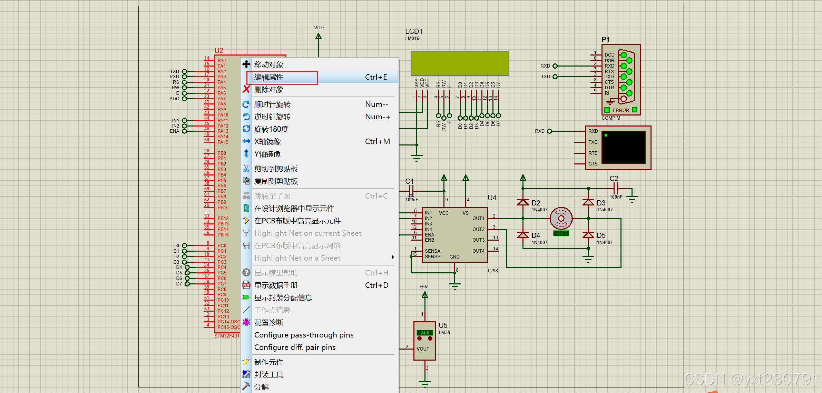Click the red X delete object icon

(246, 89)
